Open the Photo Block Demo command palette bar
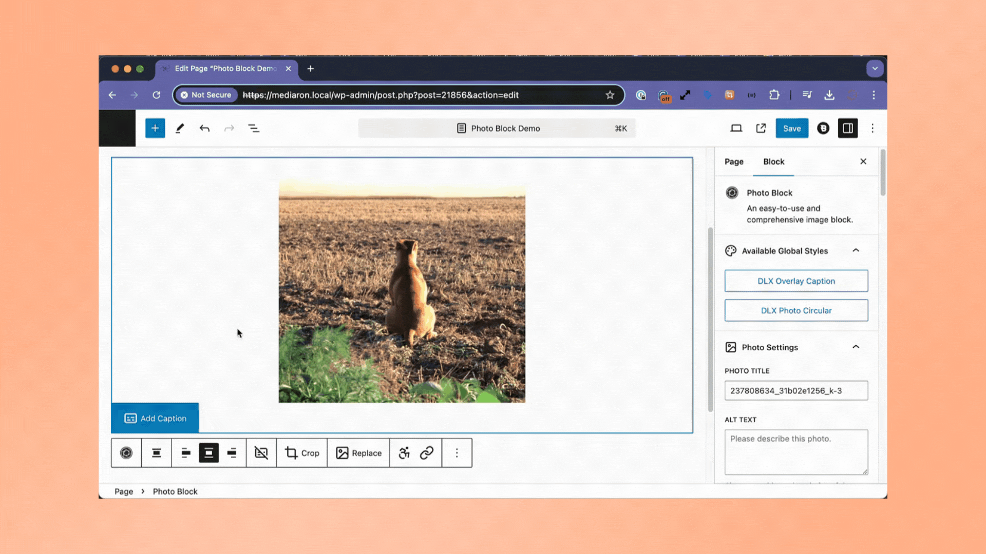The height and width of the screenshot is (554, 986). coord(497,128)
